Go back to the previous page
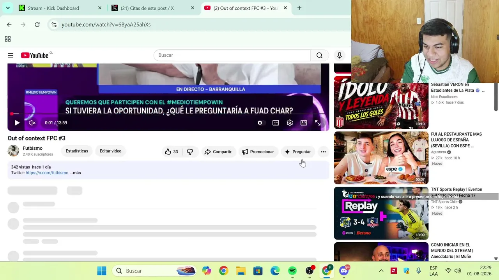Image resolution: width=499 pixels, height=280 pixels. pyautogui.click(x=9, y=24)
